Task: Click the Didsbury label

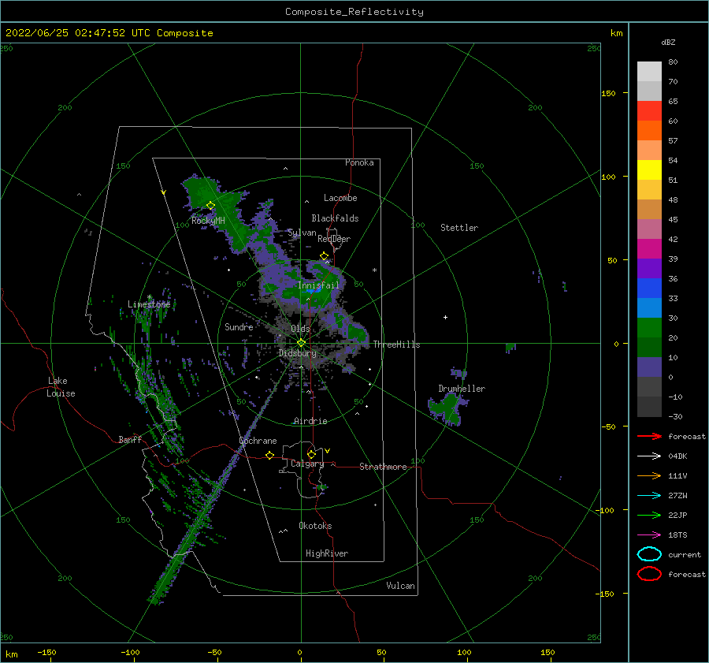Action: pos(298,353)
